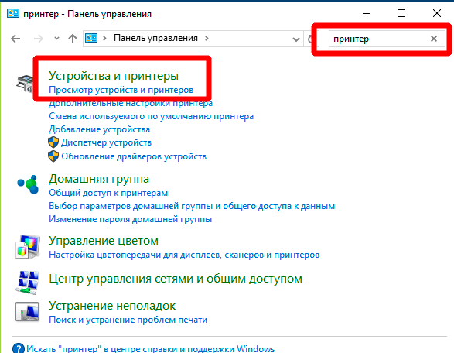
Task: Click the Devices and Printers icon
Action: (x=26, y=84)
